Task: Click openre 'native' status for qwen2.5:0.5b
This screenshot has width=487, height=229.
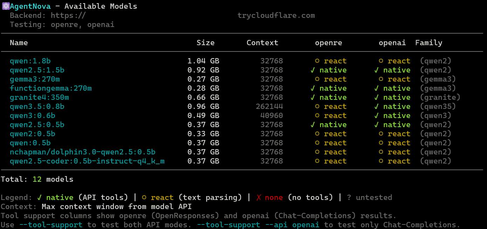Action: click(x=329, y=125)
